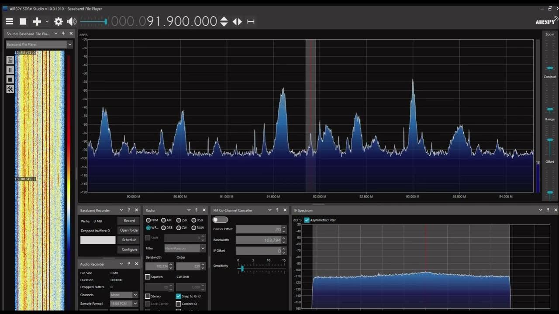Image resolution: width=559 pixels, height=314 pixels.
Task: Close the Audio Recorder panel
Action: [137, 264]
